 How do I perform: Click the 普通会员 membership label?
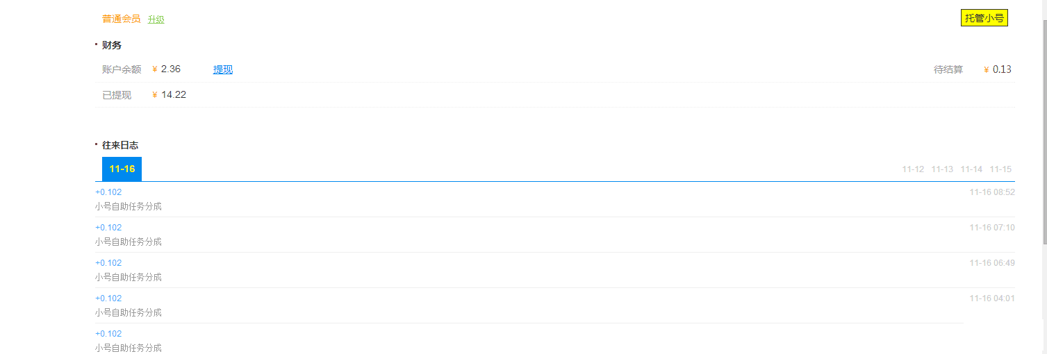pos(121,19)
